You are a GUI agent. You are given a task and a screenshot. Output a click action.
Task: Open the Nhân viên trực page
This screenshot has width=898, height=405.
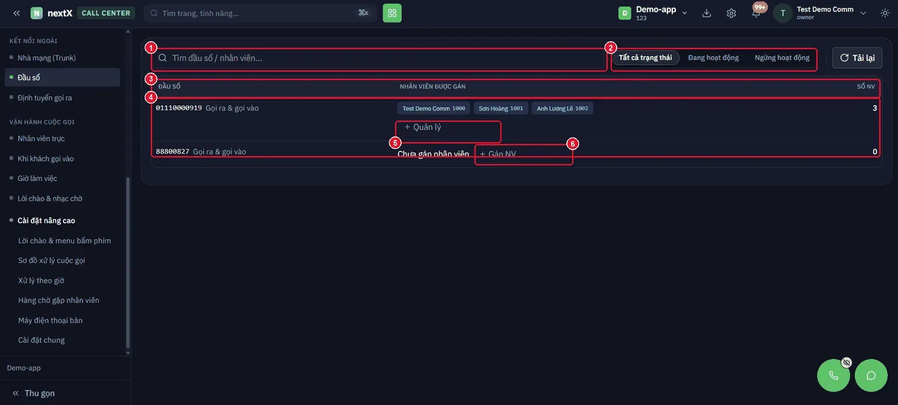point(41,139)
